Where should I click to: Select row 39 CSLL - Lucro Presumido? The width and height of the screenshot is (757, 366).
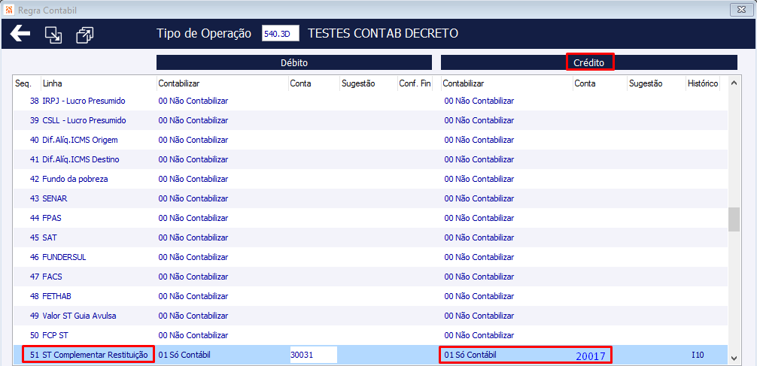(x=370, y=120)
